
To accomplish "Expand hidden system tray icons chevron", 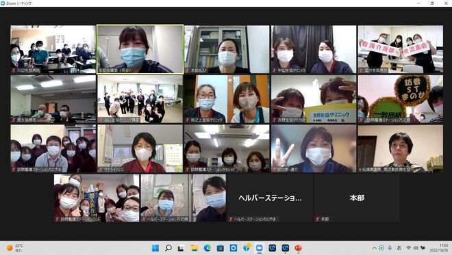I will coord(374,247).
